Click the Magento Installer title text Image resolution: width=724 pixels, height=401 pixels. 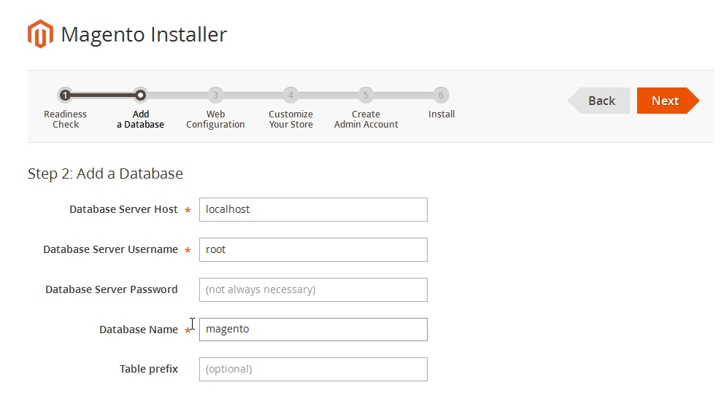[x=144, y=34]
